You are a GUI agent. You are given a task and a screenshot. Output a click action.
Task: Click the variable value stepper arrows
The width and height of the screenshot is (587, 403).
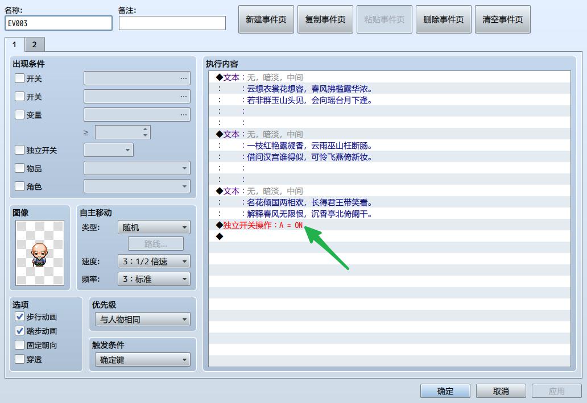145,132
